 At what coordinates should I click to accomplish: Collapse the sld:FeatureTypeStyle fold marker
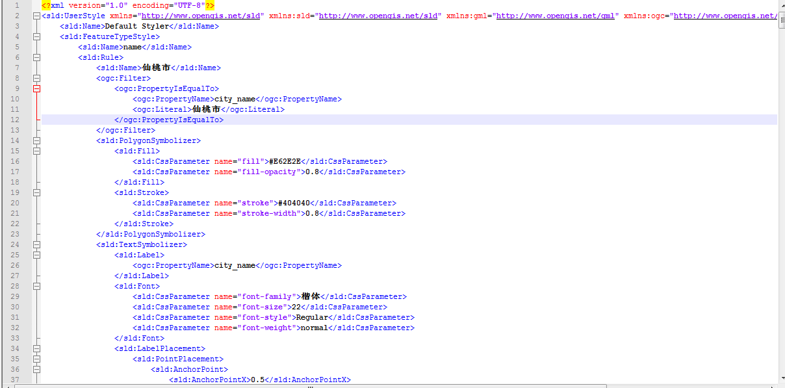click(36, 36)
